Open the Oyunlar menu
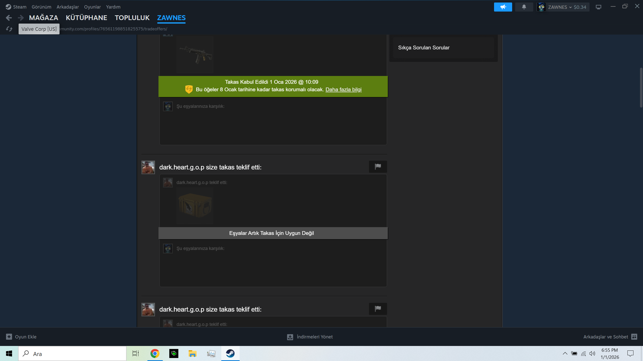Image resolution: width=643 pixels, height=361 pixels. click(92, 7)
